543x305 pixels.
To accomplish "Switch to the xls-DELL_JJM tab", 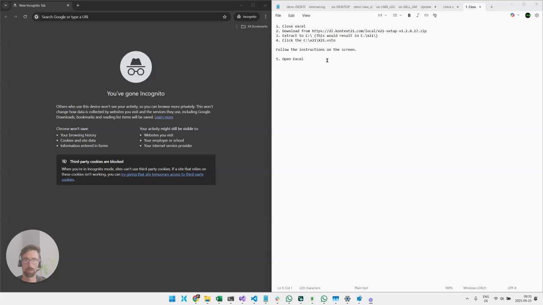I will [x=407, y=7].
